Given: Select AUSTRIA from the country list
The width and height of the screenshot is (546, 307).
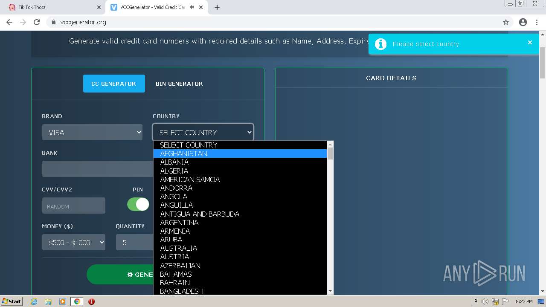Looking at the screenshot, I should 240,257.
